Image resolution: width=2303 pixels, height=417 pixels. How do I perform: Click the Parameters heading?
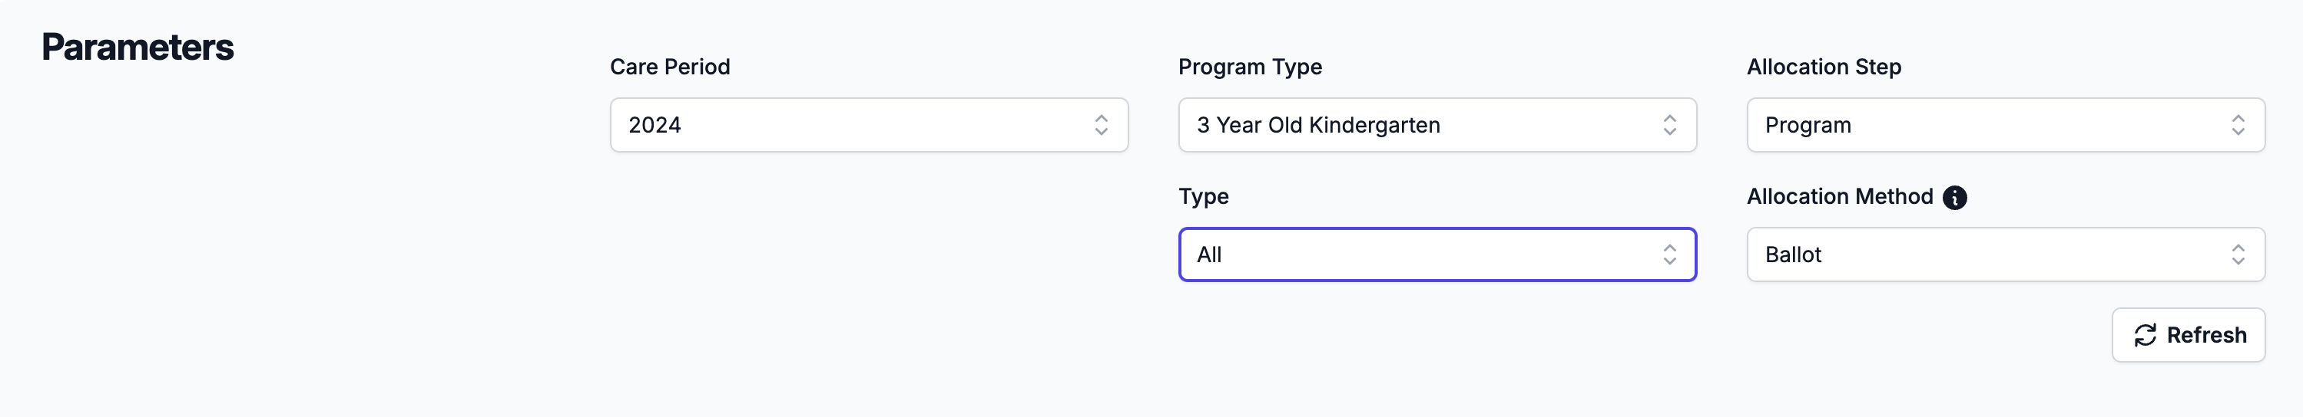138,48
